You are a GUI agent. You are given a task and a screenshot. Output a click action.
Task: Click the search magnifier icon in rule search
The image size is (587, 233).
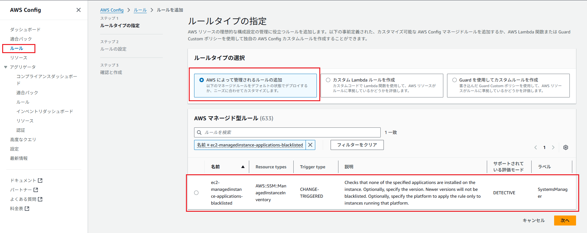pyautogui.click(x=199, y=132)
